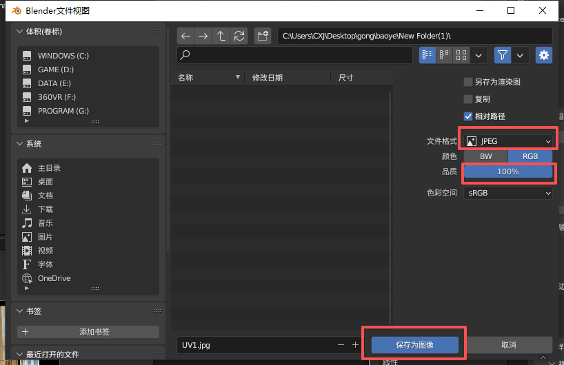The image size is (564, 365).
Task: Adjust the 品质 100% slider
Action: [508, 171]
